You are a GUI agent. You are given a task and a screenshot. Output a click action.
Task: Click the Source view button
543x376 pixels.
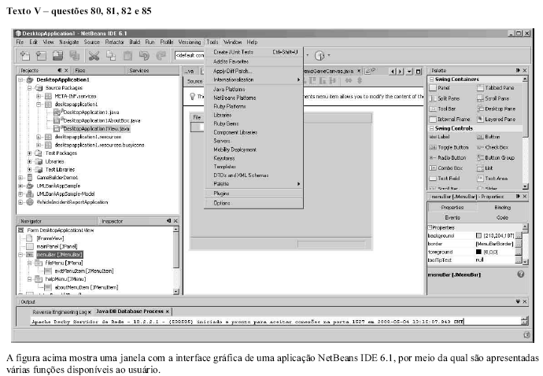click(194, 81)
